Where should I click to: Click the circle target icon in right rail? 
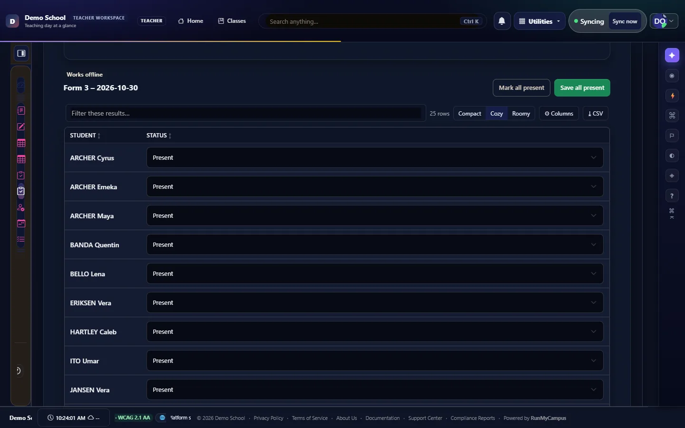coord(672,76)
